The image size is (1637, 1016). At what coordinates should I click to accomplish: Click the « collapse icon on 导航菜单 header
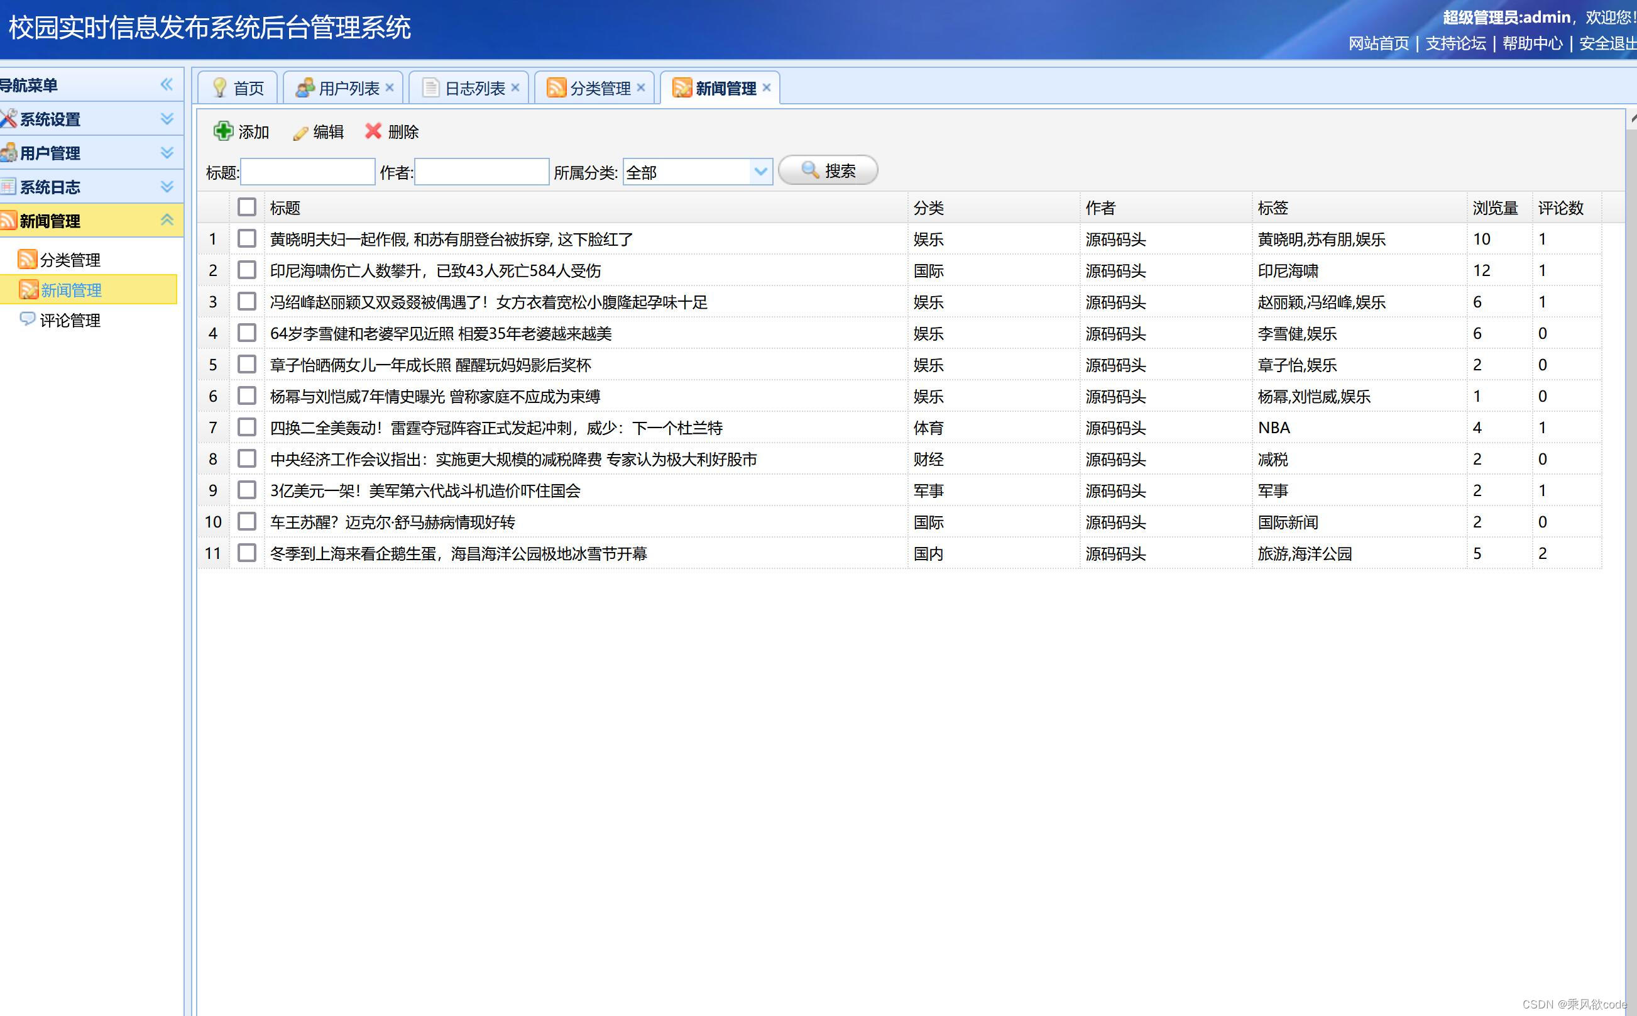168,84
